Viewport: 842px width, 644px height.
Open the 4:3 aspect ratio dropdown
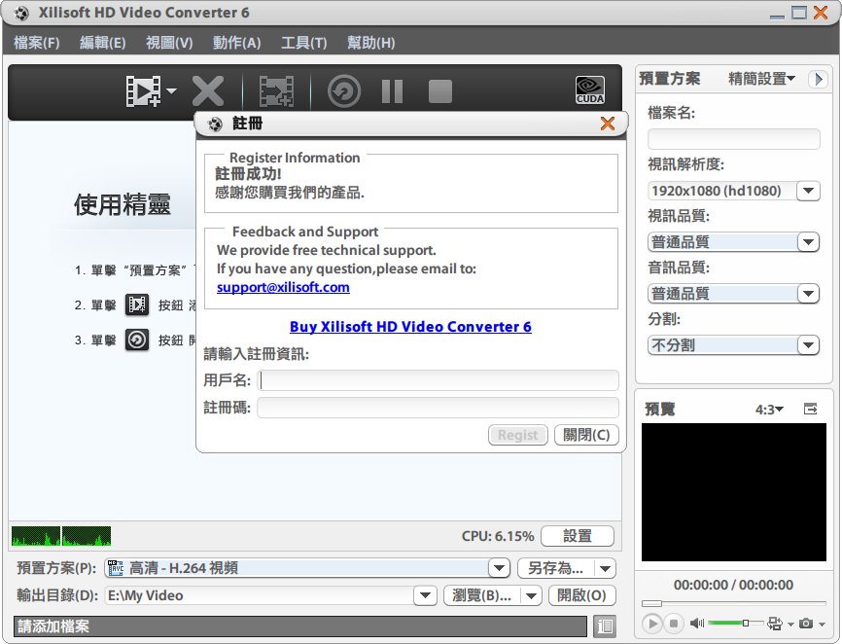[769, 410]
